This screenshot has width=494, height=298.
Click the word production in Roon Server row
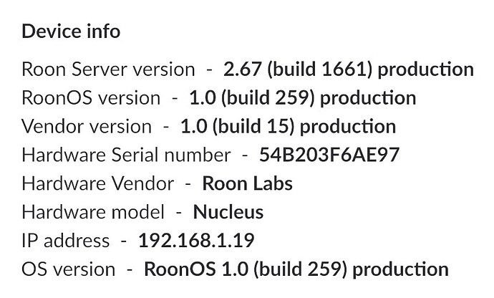point(426,70)
